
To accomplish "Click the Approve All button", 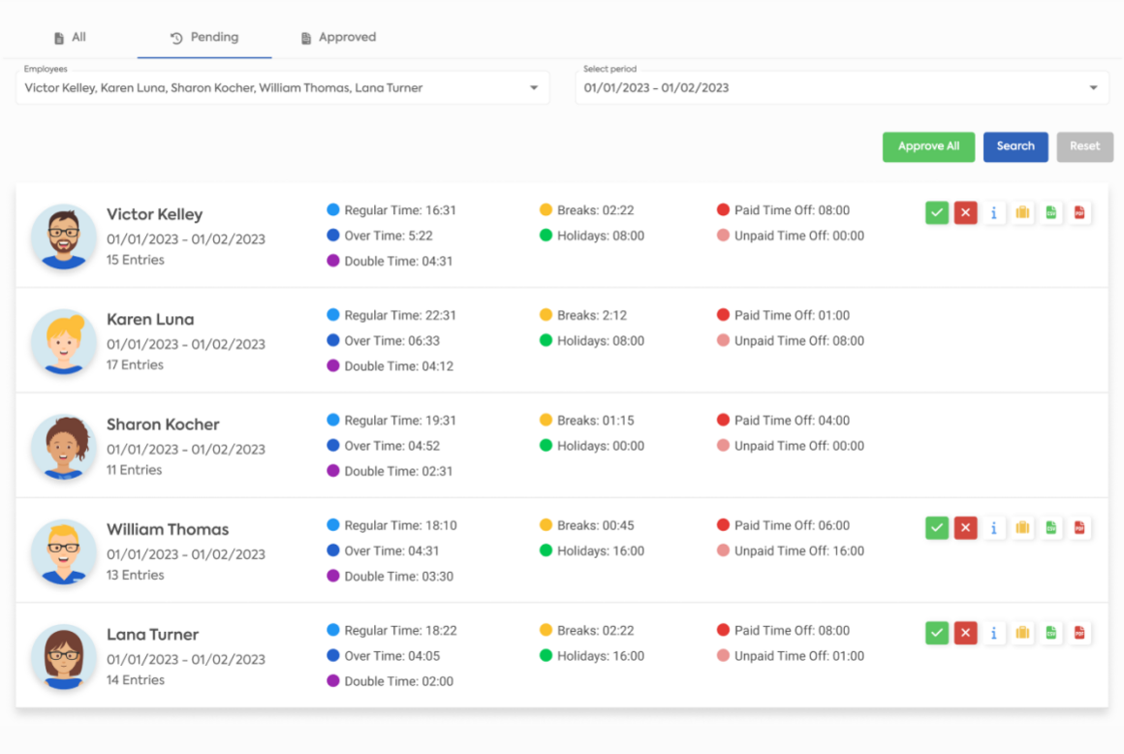I will 928,146.
